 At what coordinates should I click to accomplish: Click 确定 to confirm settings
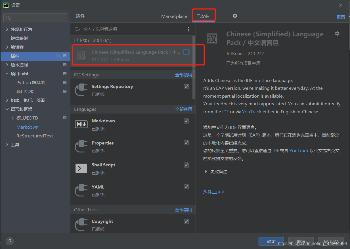[x=271, y=241]
